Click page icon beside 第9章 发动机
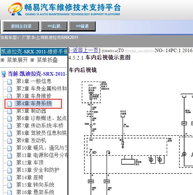This screenshot has width=193, height=195. click(10, 141)
